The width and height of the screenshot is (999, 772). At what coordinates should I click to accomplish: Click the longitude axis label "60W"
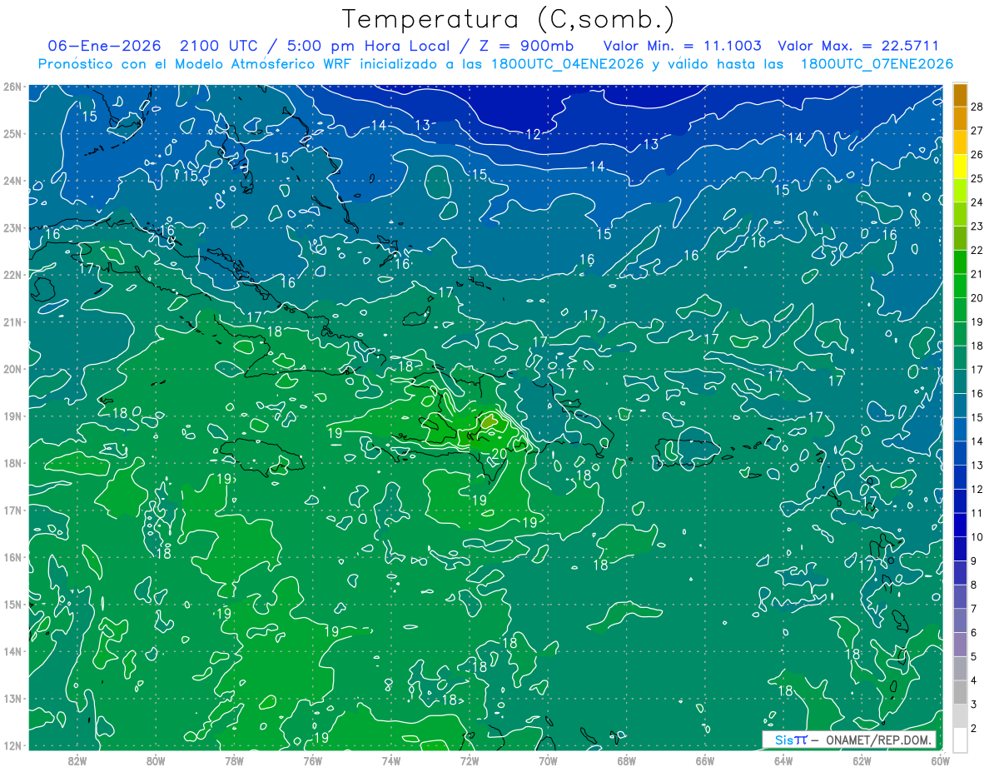(x=940, y=760)
